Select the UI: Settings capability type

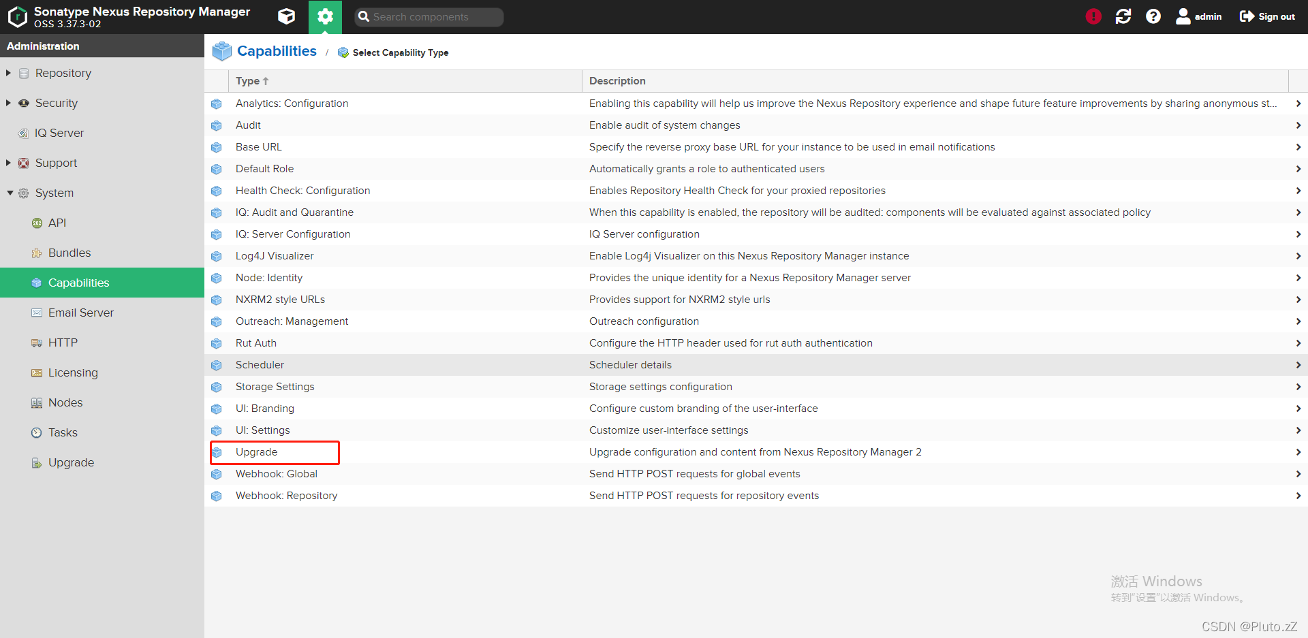(x=262, y=430)
